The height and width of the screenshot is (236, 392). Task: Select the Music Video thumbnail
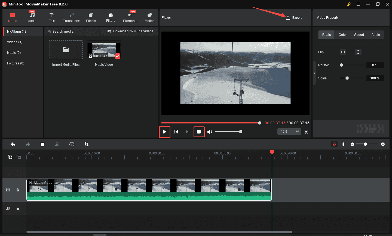pyautogui.click(x=104, y=50)
